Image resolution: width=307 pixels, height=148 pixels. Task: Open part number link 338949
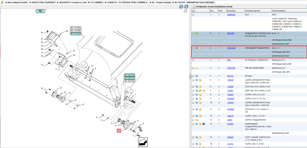point(230,137)
